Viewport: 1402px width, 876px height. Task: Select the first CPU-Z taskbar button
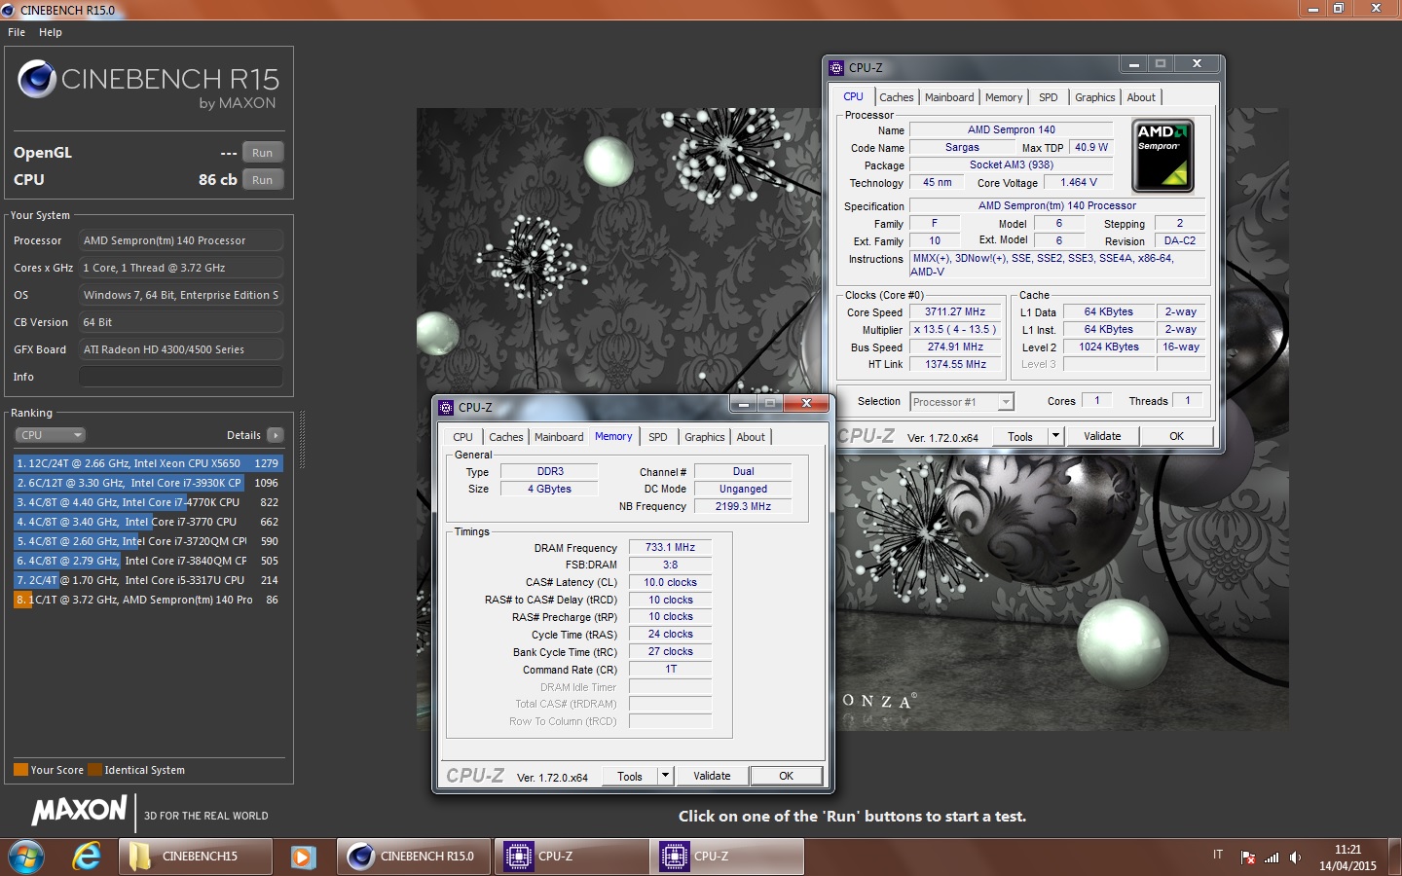570,857
